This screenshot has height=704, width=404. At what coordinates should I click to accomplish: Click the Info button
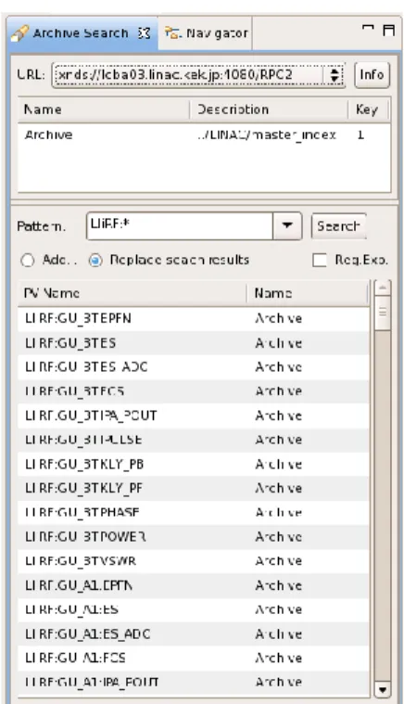tap(372, 74)
